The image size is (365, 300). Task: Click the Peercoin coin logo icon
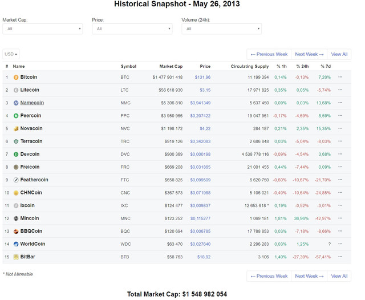click(16, 116)
